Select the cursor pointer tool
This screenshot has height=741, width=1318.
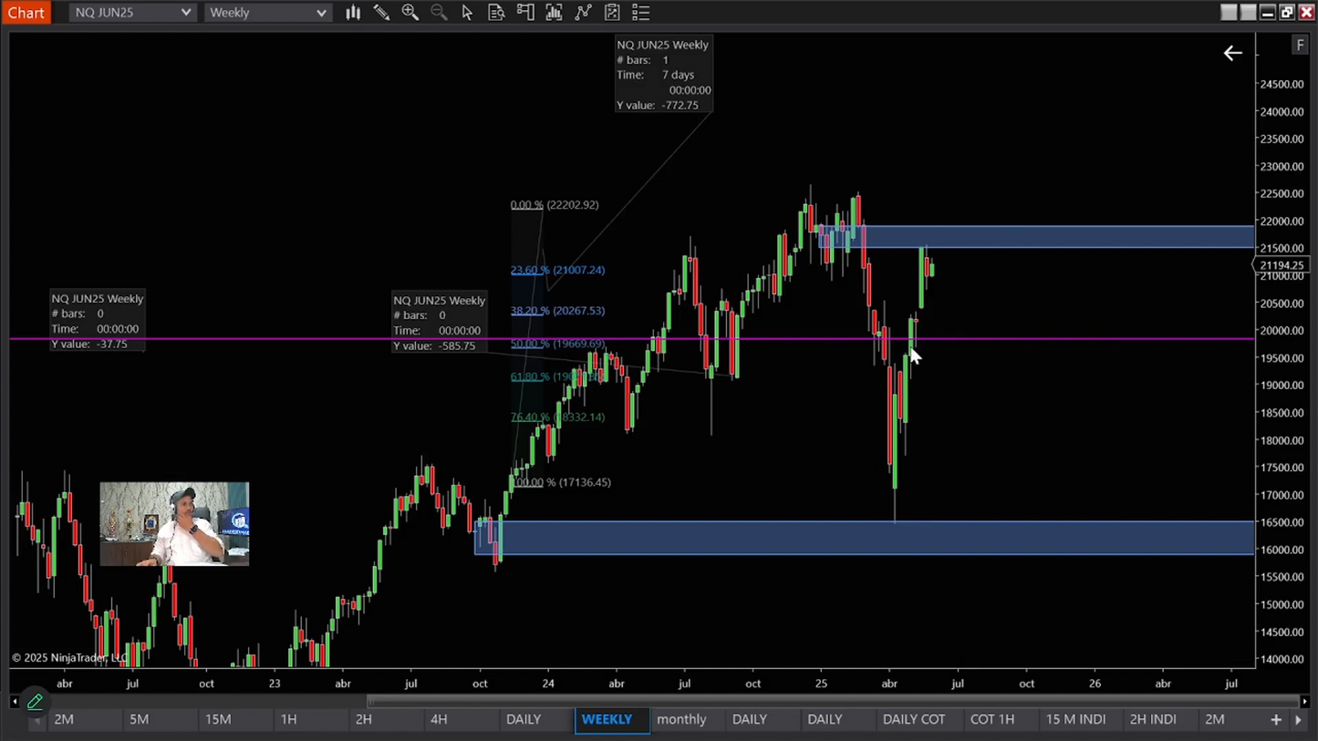[x=467, y=13]
